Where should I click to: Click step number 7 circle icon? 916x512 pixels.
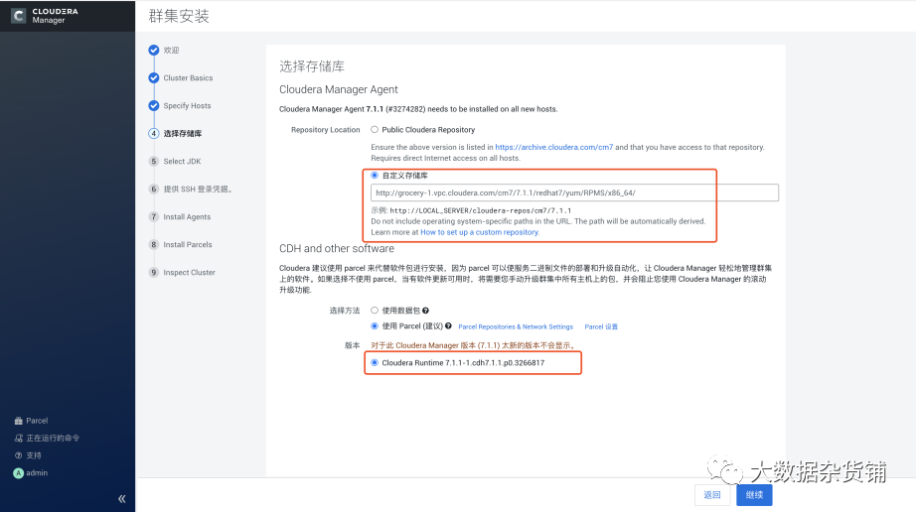(154, 217)
